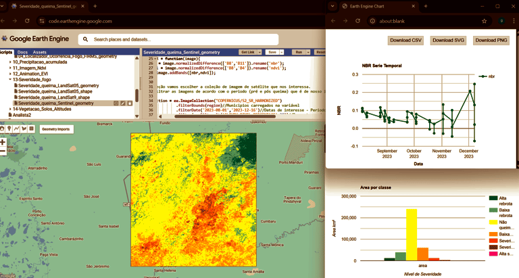Open the Save dropdown arrow
Screen dimensions: 519x278
(282, 52)
